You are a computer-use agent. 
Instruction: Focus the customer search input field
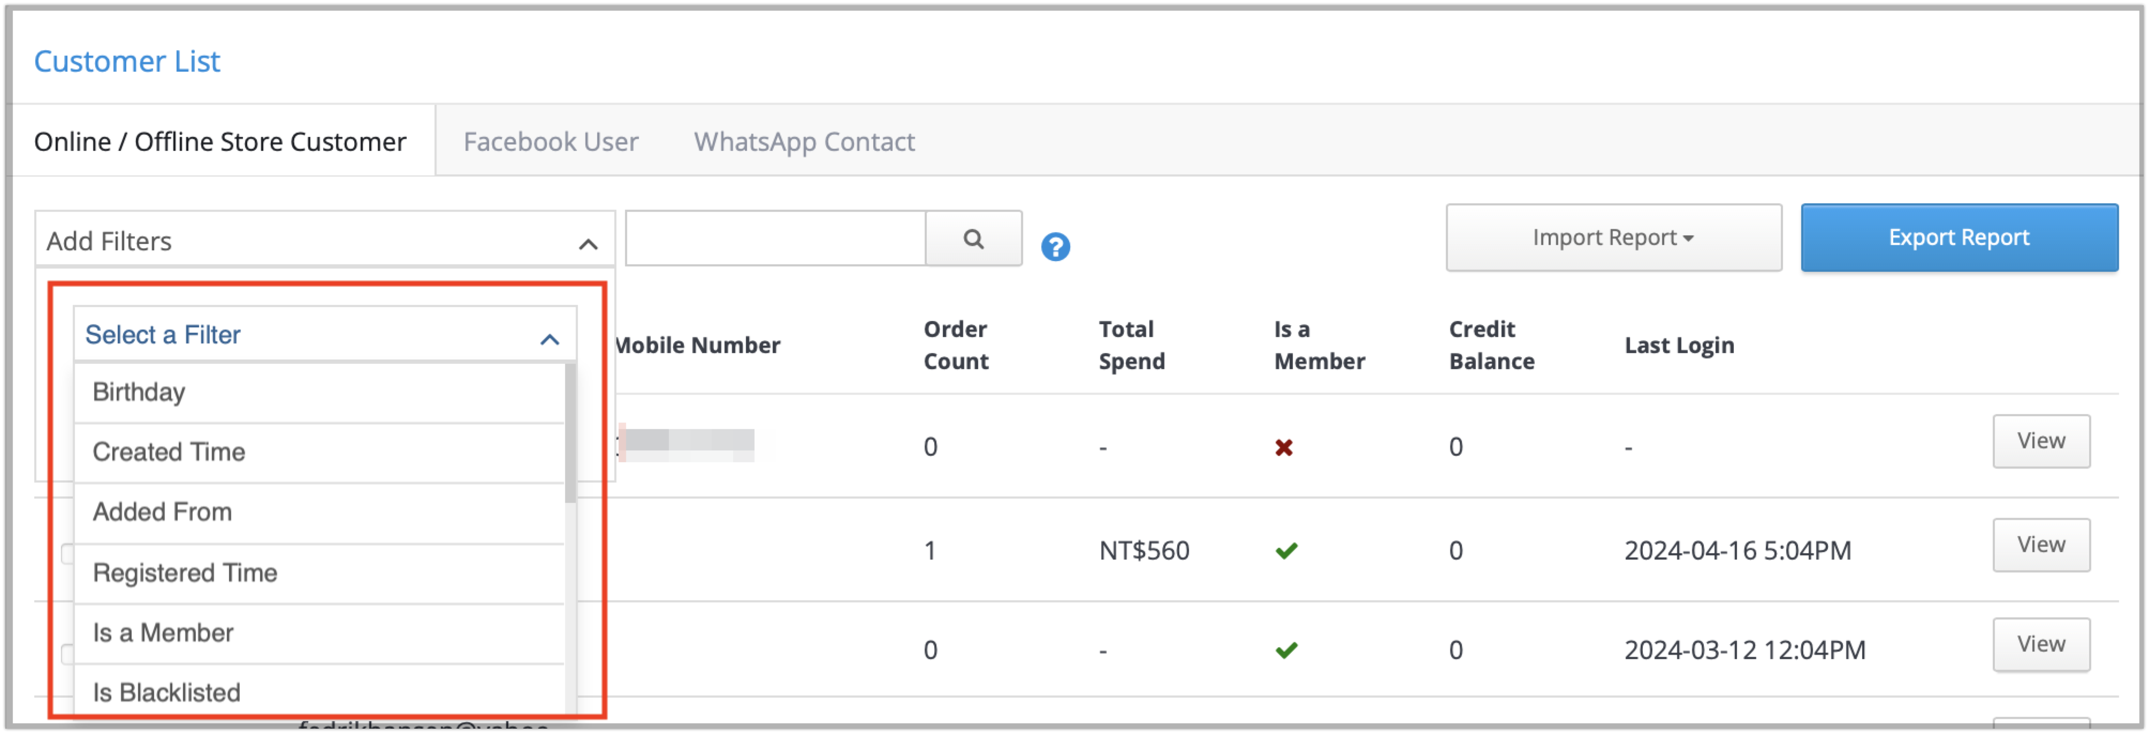pyautogui.click(x=775, y=239)
